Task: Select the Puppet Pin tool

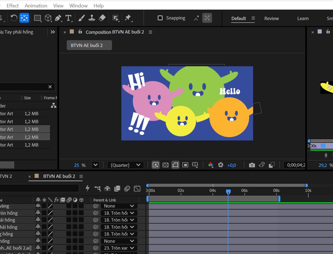Action: coord(128,18)
